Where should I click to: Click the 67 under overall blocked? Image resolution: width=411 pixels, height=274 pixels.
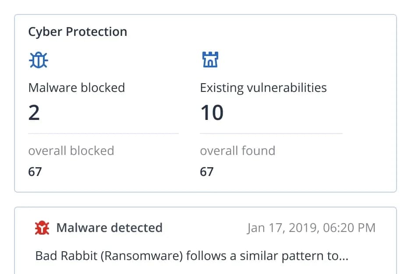click(35, 172)
